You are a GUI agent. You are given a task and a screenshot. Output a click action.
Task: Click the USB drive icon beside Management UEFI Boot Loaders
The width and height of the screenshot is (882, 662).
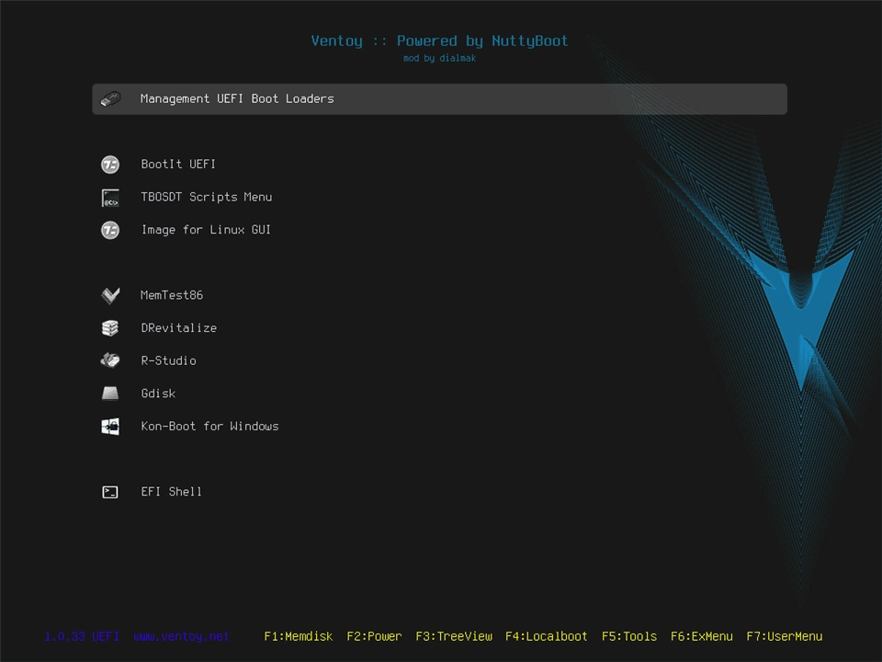(x=110, y=99)
